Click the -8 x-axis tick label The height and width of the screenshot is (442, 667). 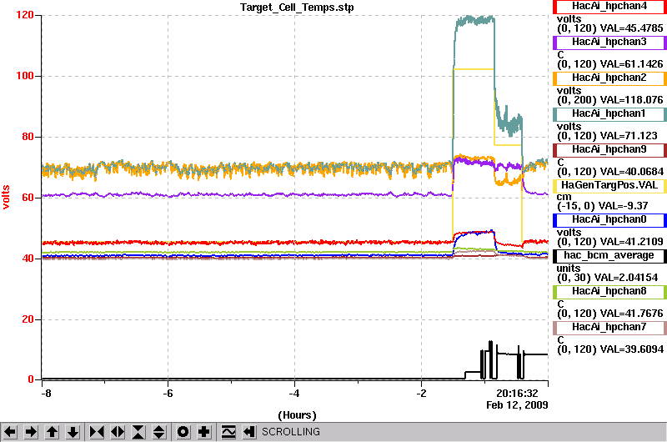pyautogui.click(x=46, y=393)
